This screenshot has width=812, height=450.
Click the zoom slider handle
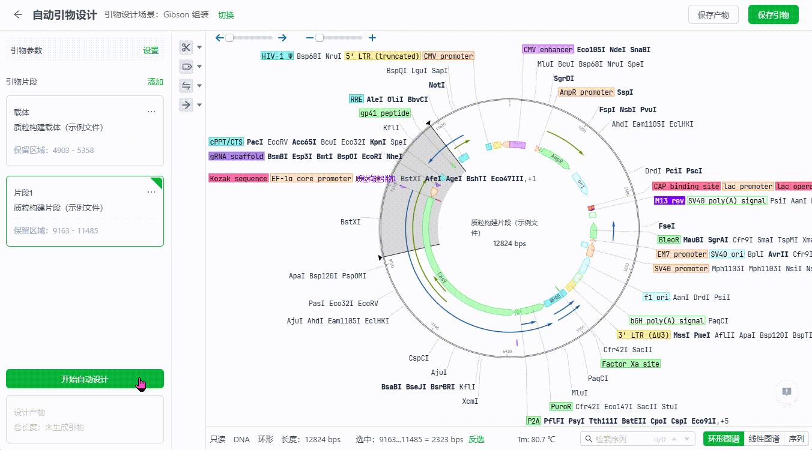320,38
